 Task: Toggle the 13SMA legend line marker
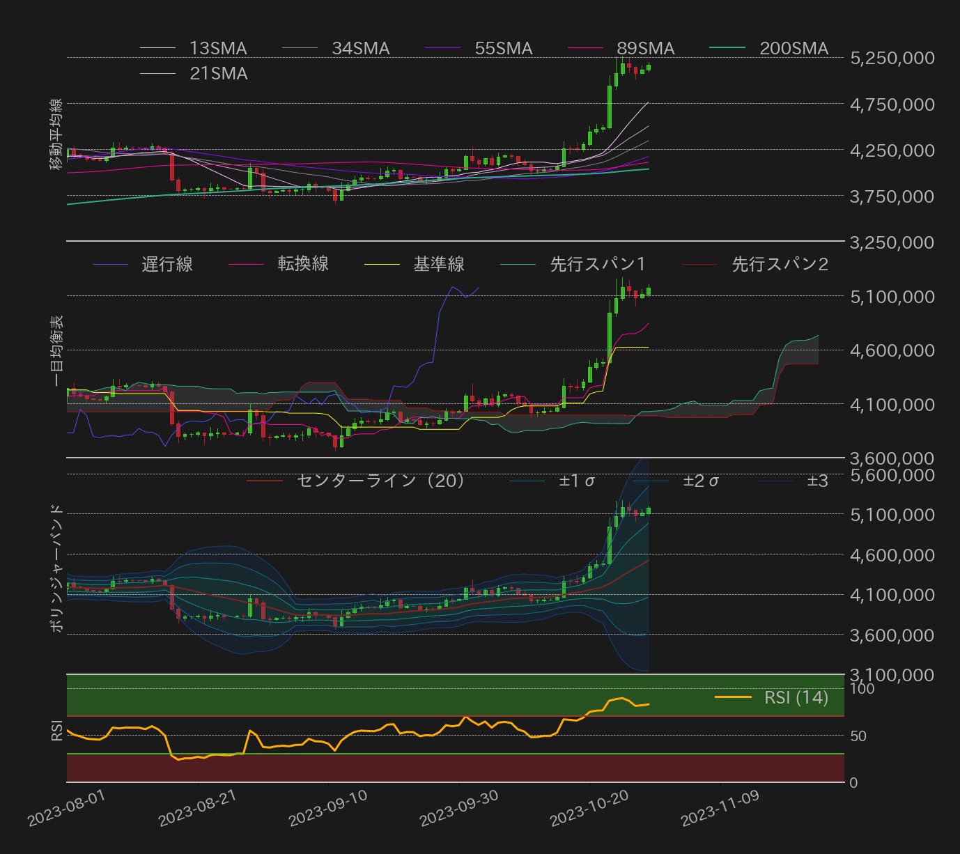pyautogui.click(x=159, y=48)
